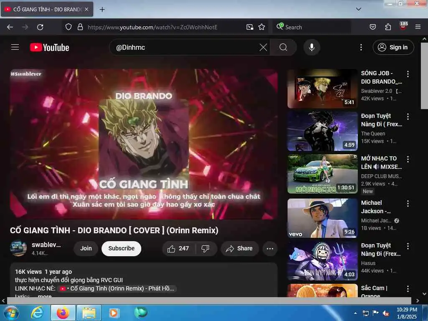Screen dimensions: 428x321
Task: Subscribe to the swablever channel
Action: click(x=121, y=248)
